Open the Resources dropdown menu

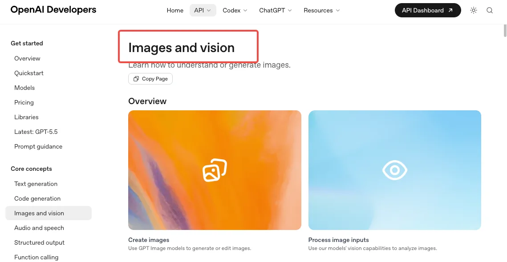click(322, 10)
